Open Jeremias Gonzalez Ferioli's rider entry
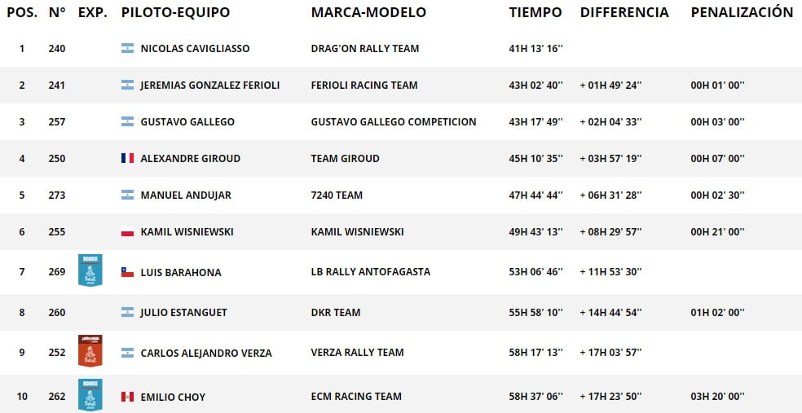Image resolution: width=802 pixels, height=413 pixels. click(x=210, y=86)
